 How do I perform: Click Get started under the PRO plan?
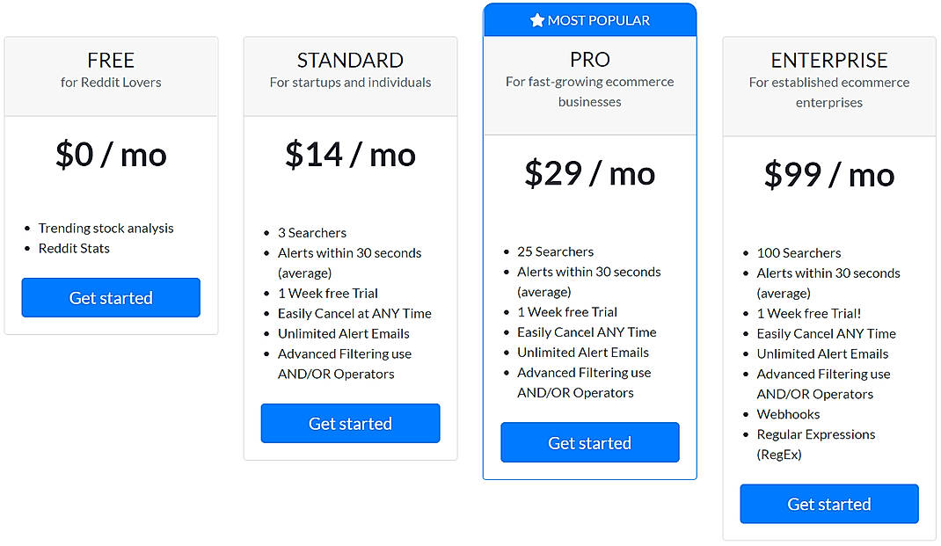589,442
